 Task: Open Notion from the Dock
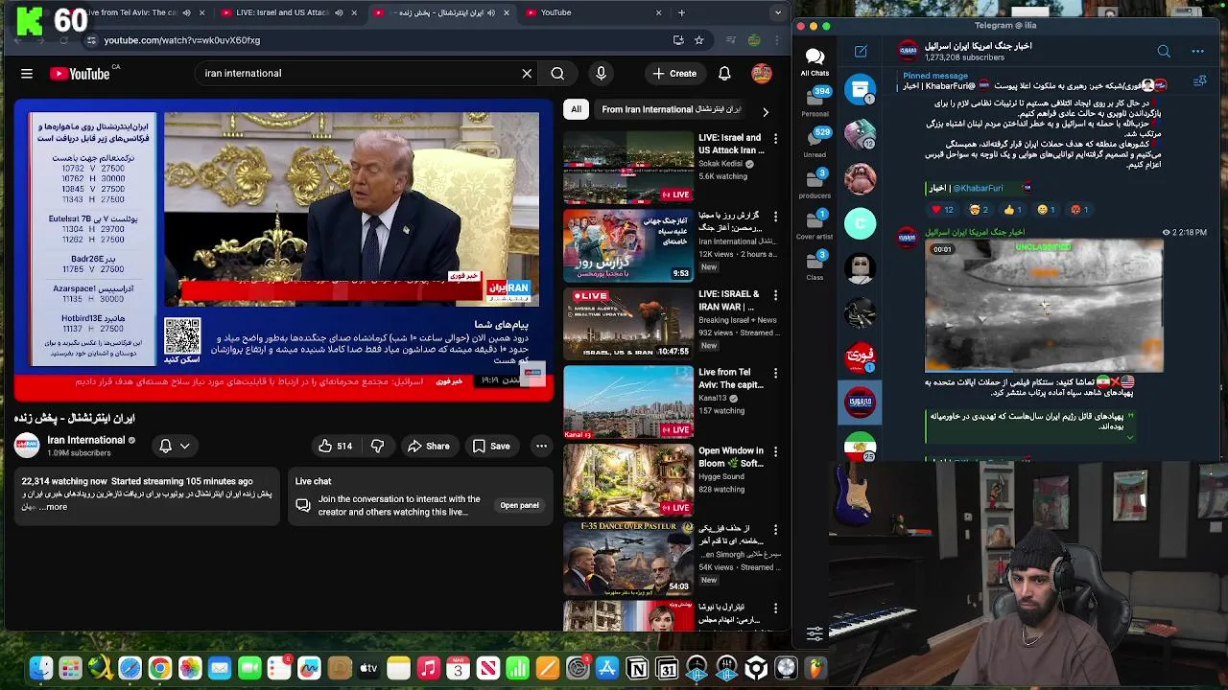(637, 668)
